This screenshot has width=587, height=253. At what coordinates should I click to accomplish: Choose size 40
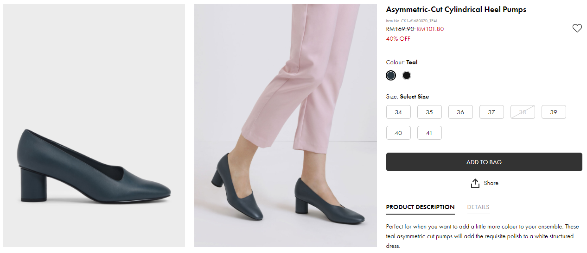tap(398, 133)
